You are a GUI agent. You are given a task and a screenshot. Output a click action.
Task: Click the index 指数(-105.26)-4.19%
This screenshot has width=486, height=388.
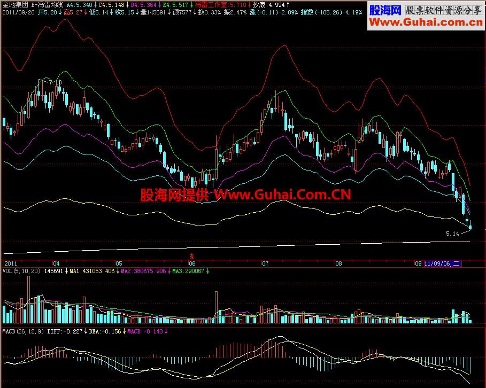331,12
